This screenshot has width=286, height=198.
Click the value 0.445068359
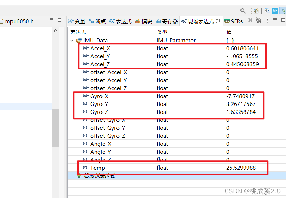[x=243, y=64]
